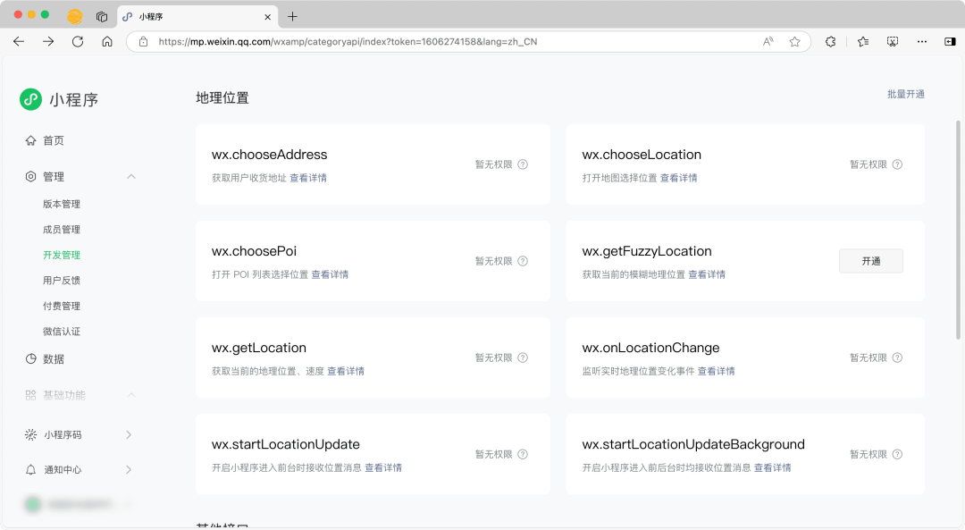
Task: Close the 小程序 browser tab
Action: tap(268, 17)
